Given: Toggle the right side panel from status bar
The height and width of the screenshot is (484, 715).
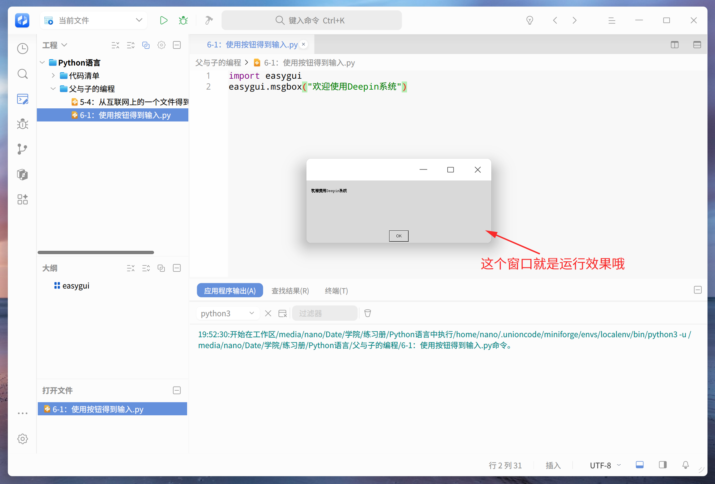Looking at the screenshot, I should pos(663,465).
